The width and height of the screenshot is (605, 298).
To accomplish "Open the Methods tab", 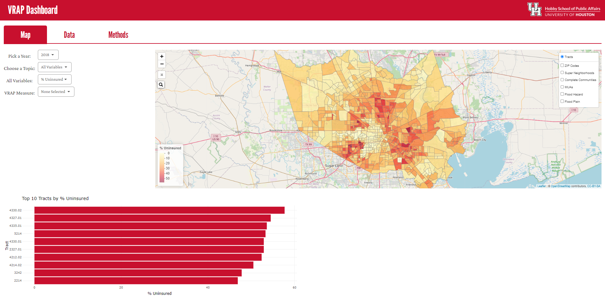I will point(118,35).
